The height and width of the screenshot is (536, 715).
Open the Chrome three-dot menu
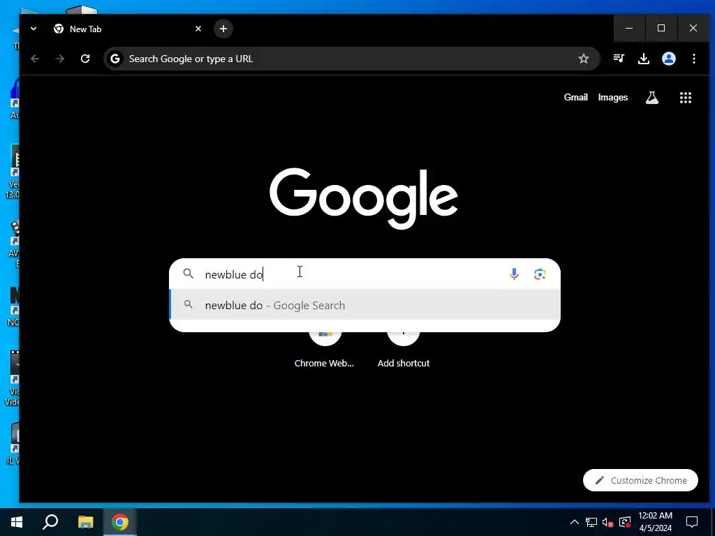693,59
